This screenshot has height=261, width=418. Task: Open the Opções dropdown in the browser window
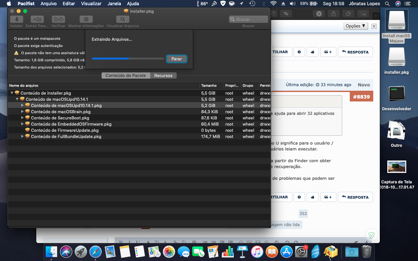(356, 26)
